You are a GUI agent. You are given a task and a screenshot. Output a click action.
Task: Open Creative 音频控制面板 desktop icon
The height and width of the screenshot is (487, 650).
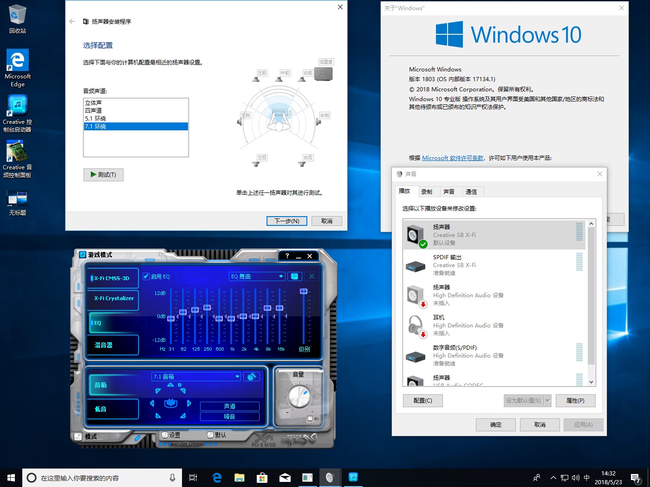coord(18,159)
